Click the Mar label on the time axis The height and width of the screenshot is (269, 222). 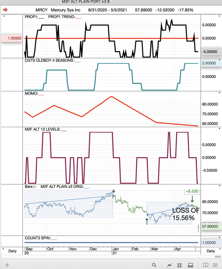click(x=155, y=249)
